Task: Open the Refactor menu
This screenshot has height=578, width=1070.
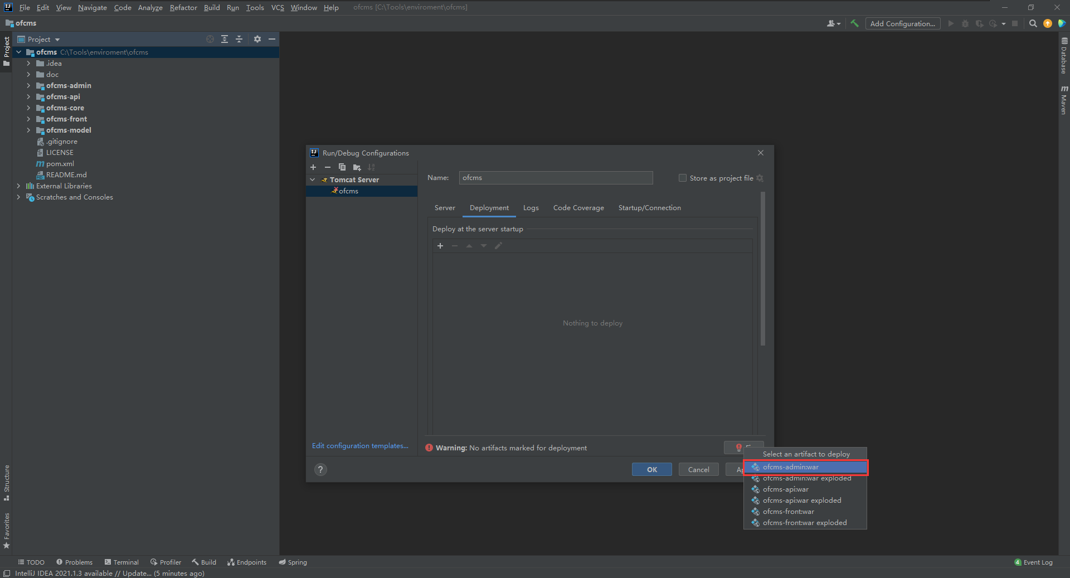Action: click(183, 7)
